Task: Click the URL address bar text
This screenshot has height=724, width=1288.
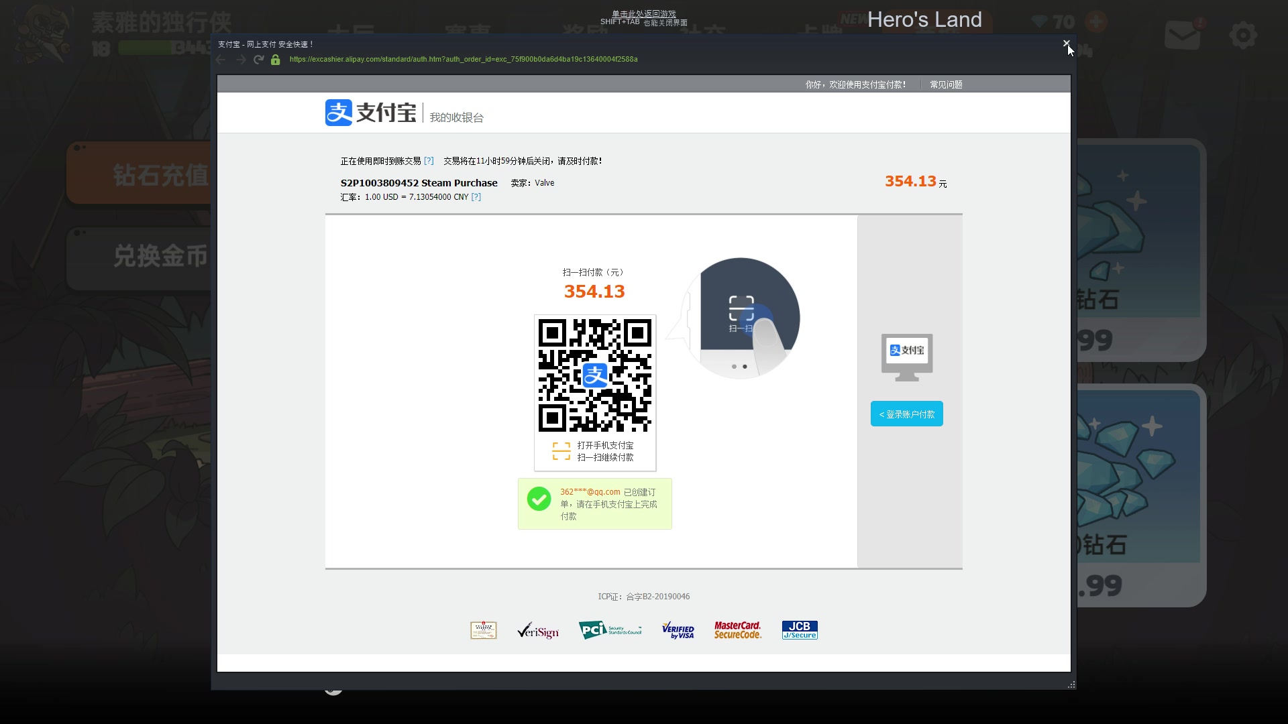Action: (464, 60)
